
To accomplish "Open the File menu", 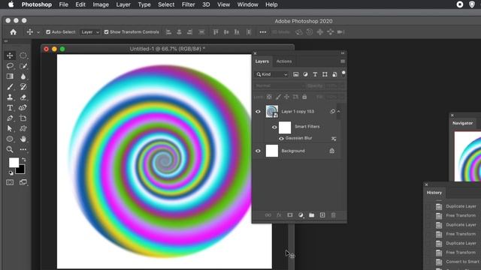I will tap(63, 4).
